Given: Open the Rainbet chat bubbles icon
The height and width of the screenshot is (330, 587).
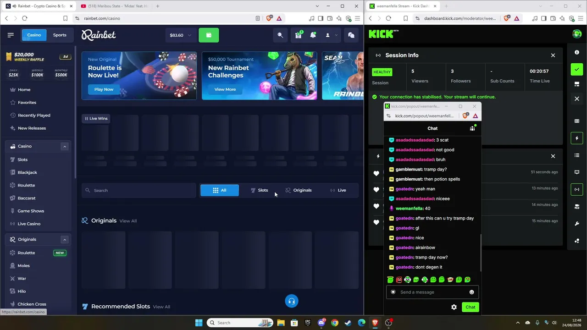Looking at the screenshot, I should pyautogui.click(x=351, y=35).
